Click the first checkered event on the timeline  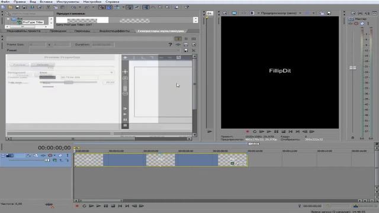(88, 160)
